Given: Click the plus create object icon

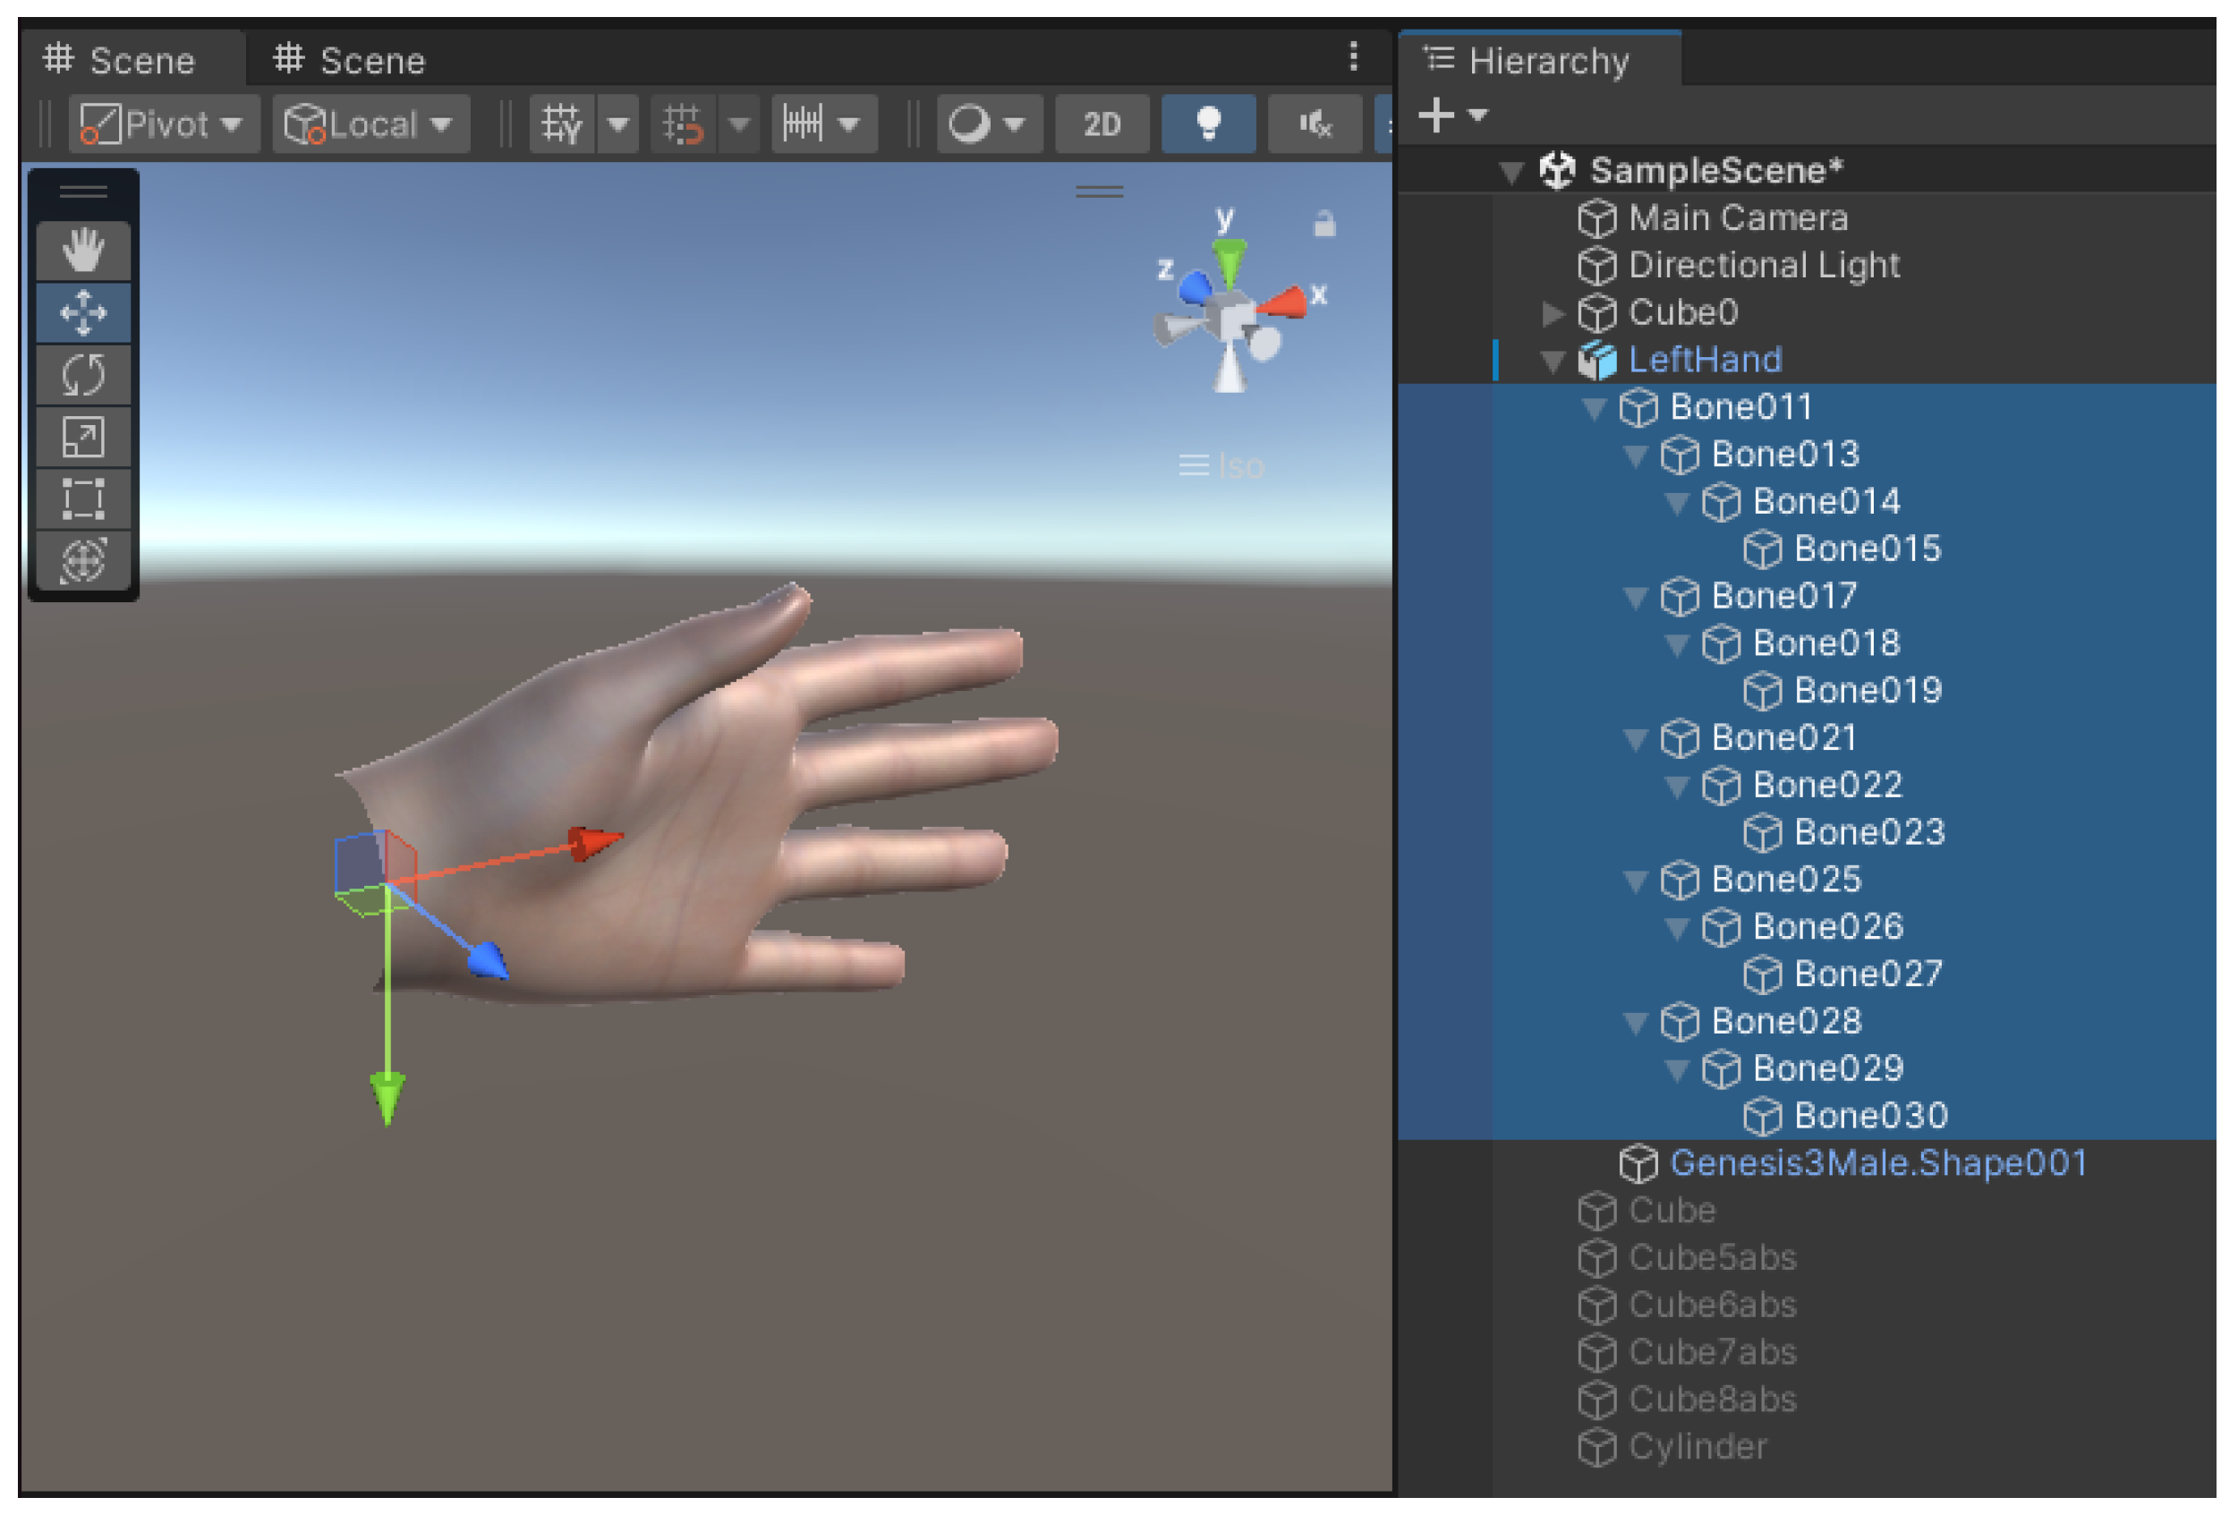Looking at the screenshot, I should tap(1437, 115).
